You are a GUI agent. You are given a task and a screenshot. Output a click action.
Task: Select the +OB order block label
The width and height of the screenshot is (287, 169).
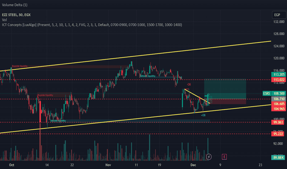pyautogui.click(x=203, y=115)
